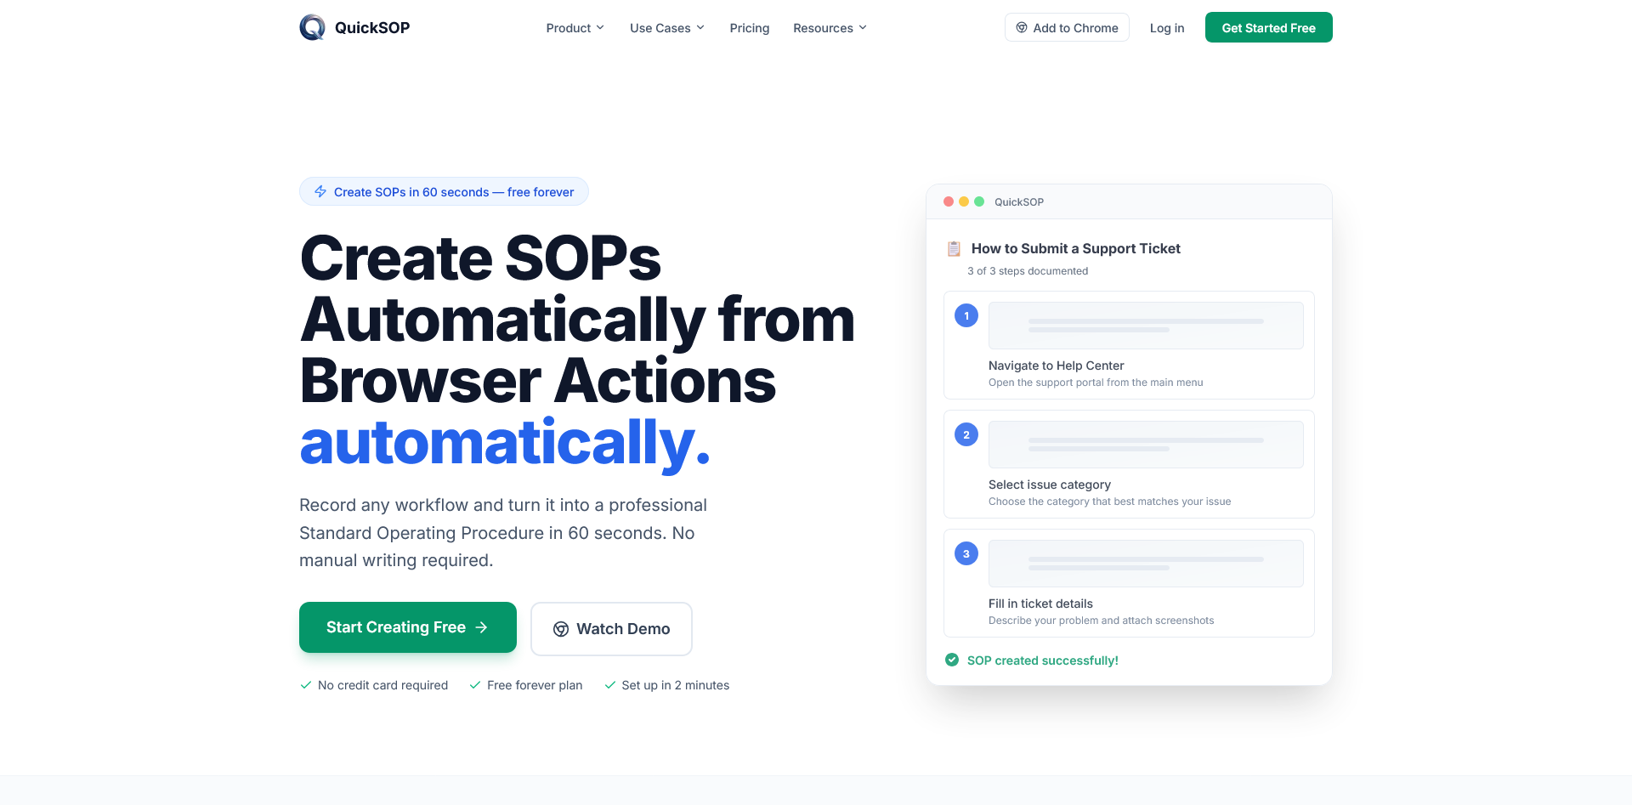This screenshot has width=1632, height=805.
Task: Click the 'Create SOPs in 60 seconds' badge
Action: click(x=444, y=191)
